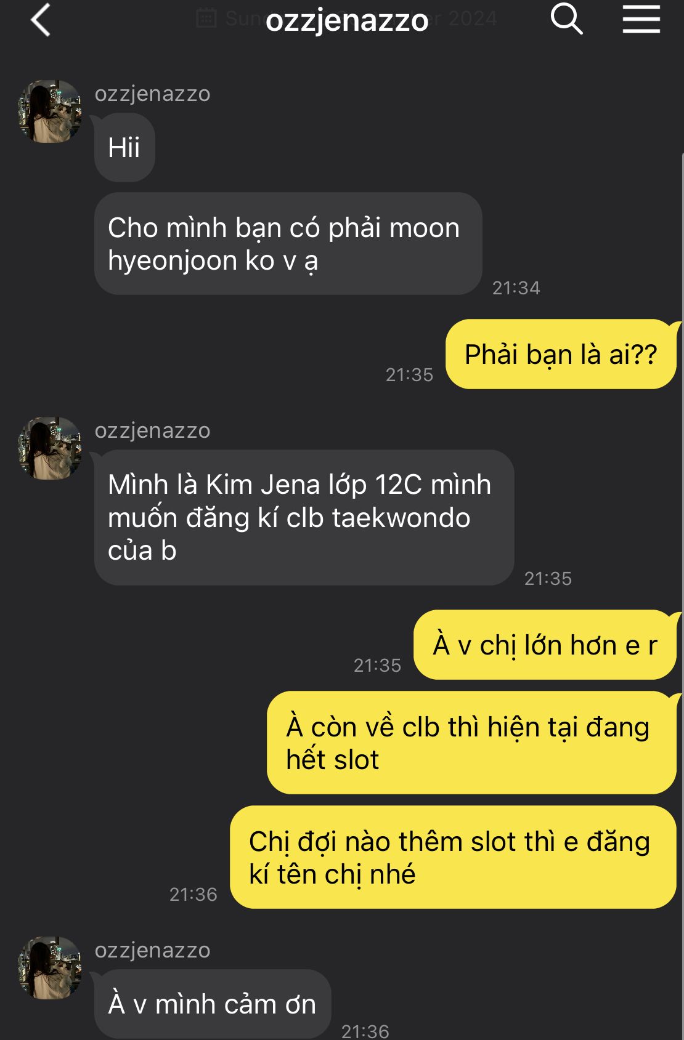Select the yellow đăng kí tên chị nhé bubble

[x=453, y=857]
